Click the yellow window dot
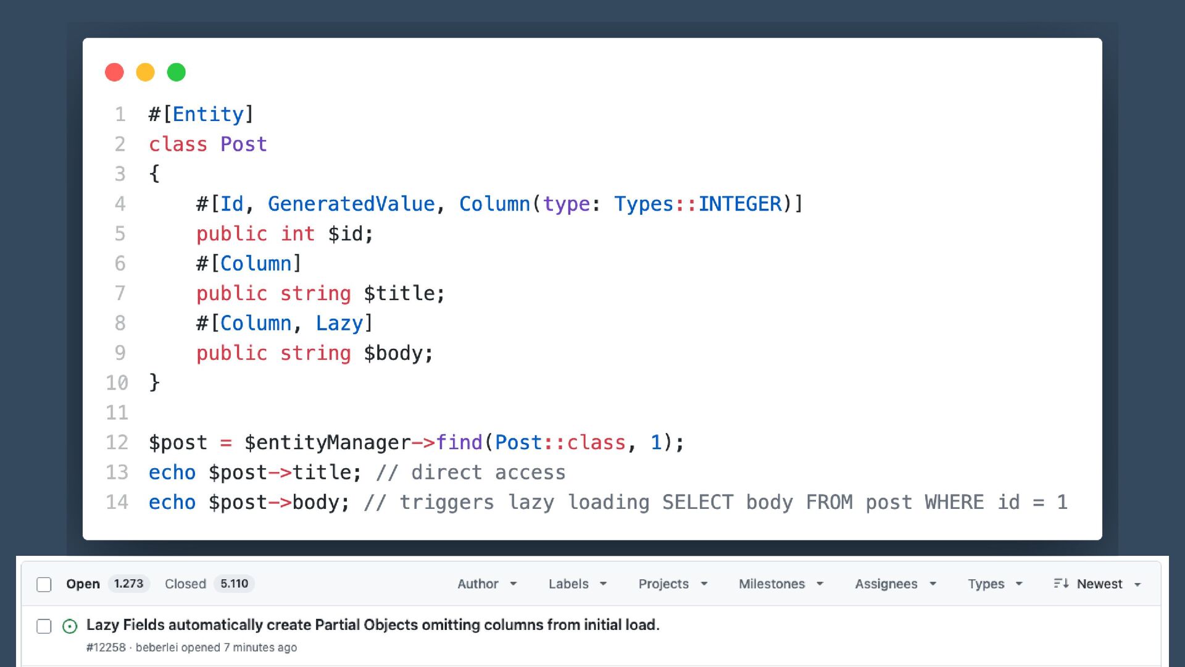1185x667 pixels. [145, 72]
